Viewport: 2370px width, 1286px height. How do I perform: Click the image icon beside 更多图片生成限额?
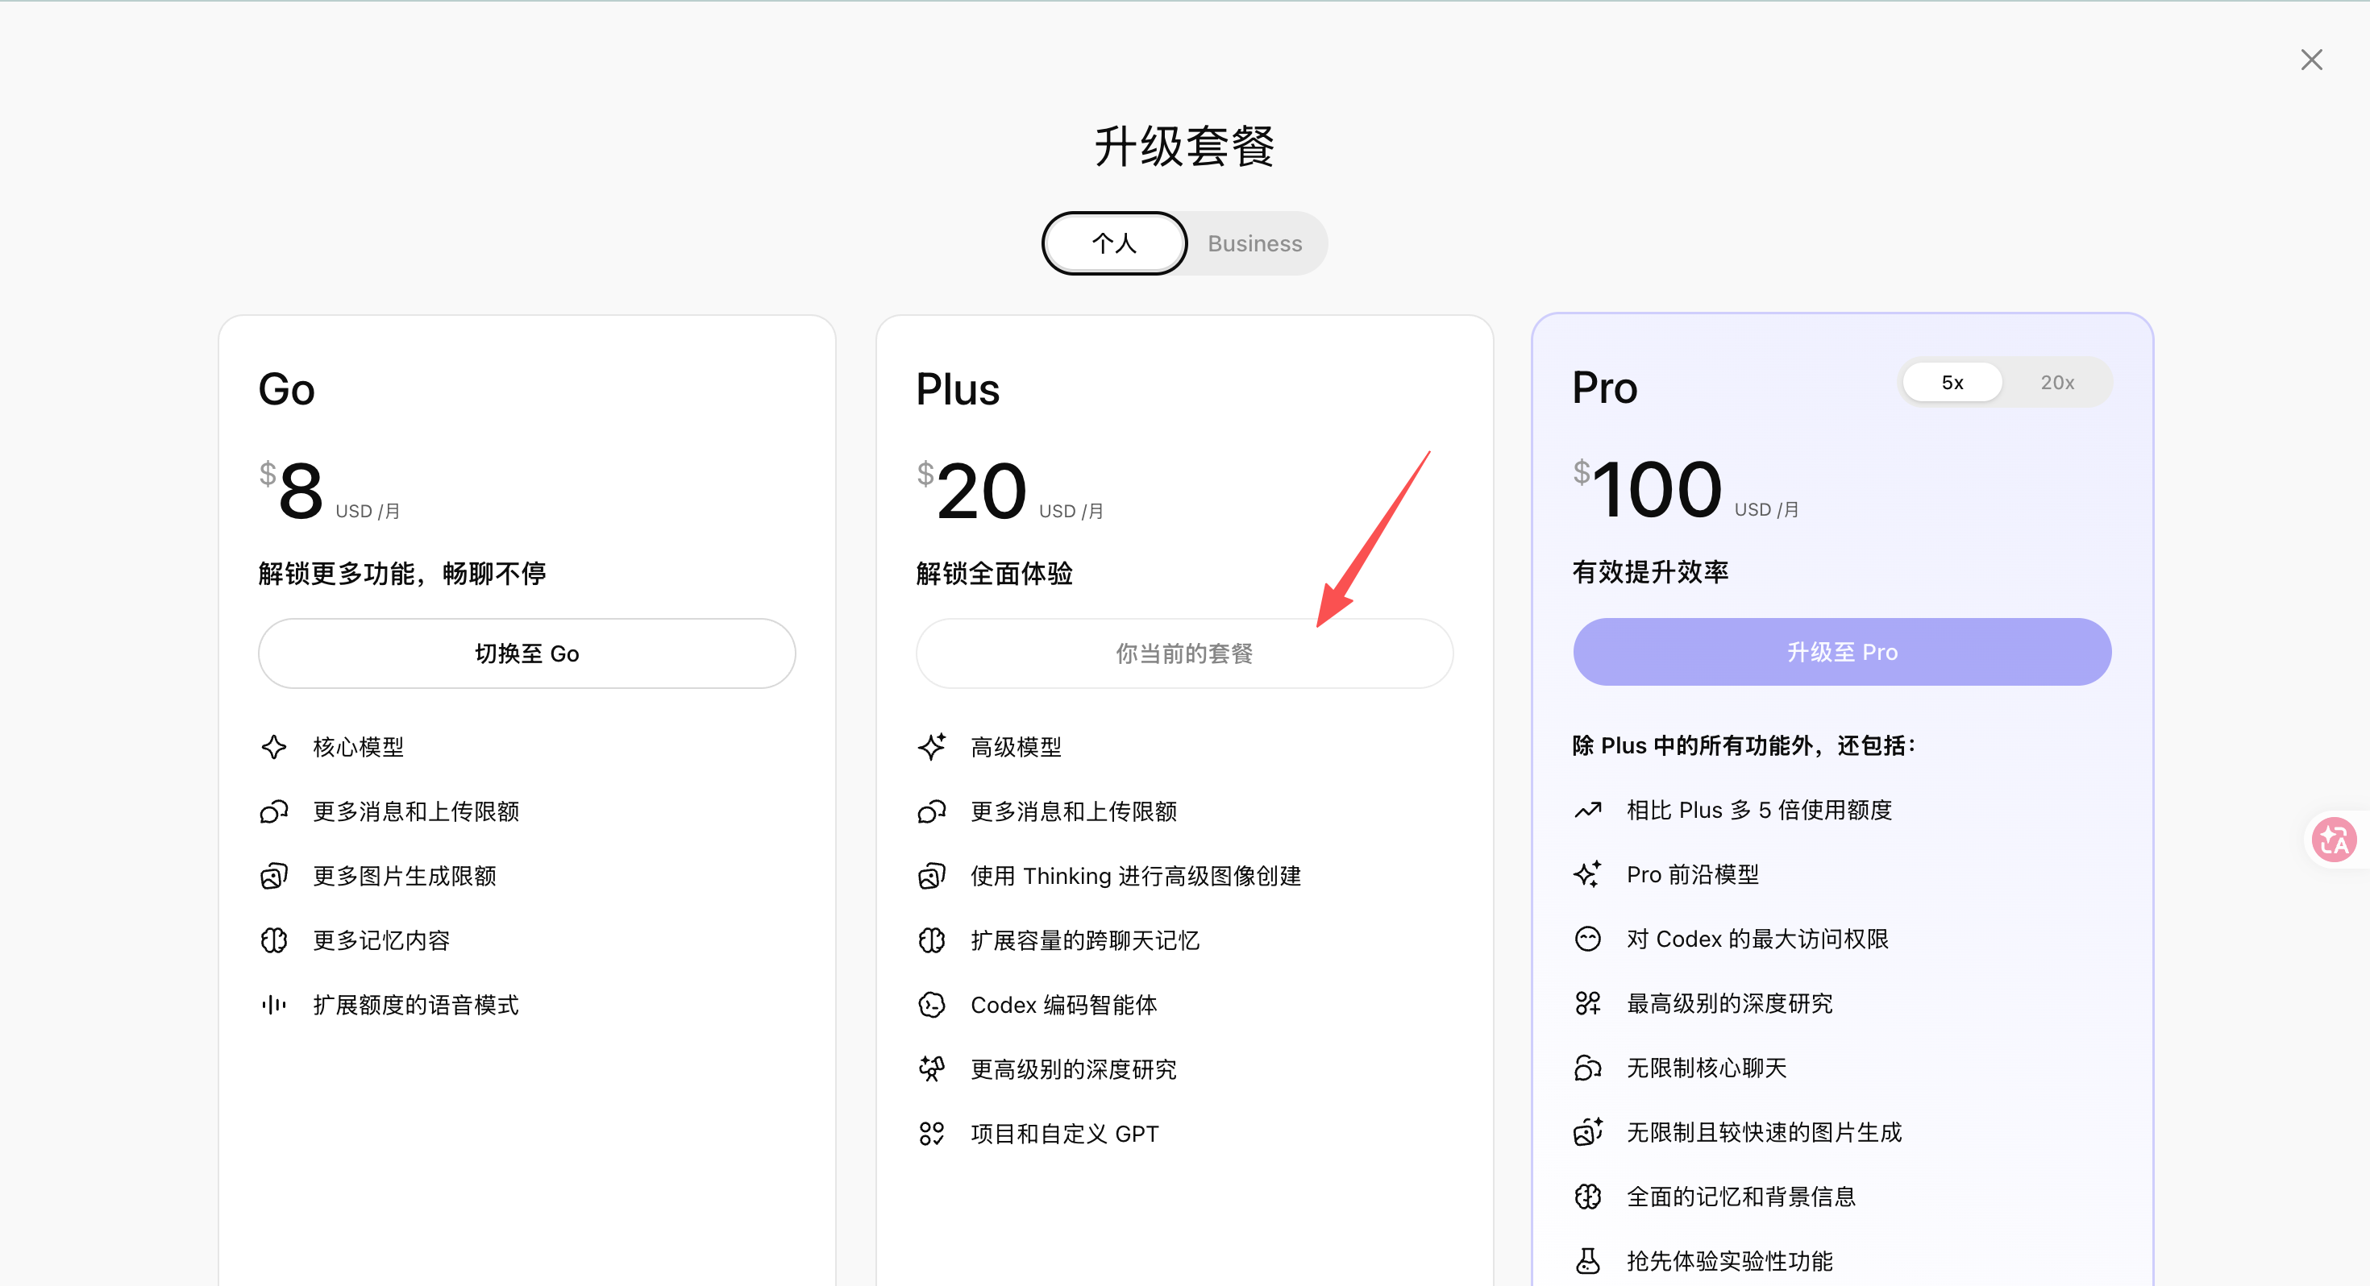[x=273, y=876]
